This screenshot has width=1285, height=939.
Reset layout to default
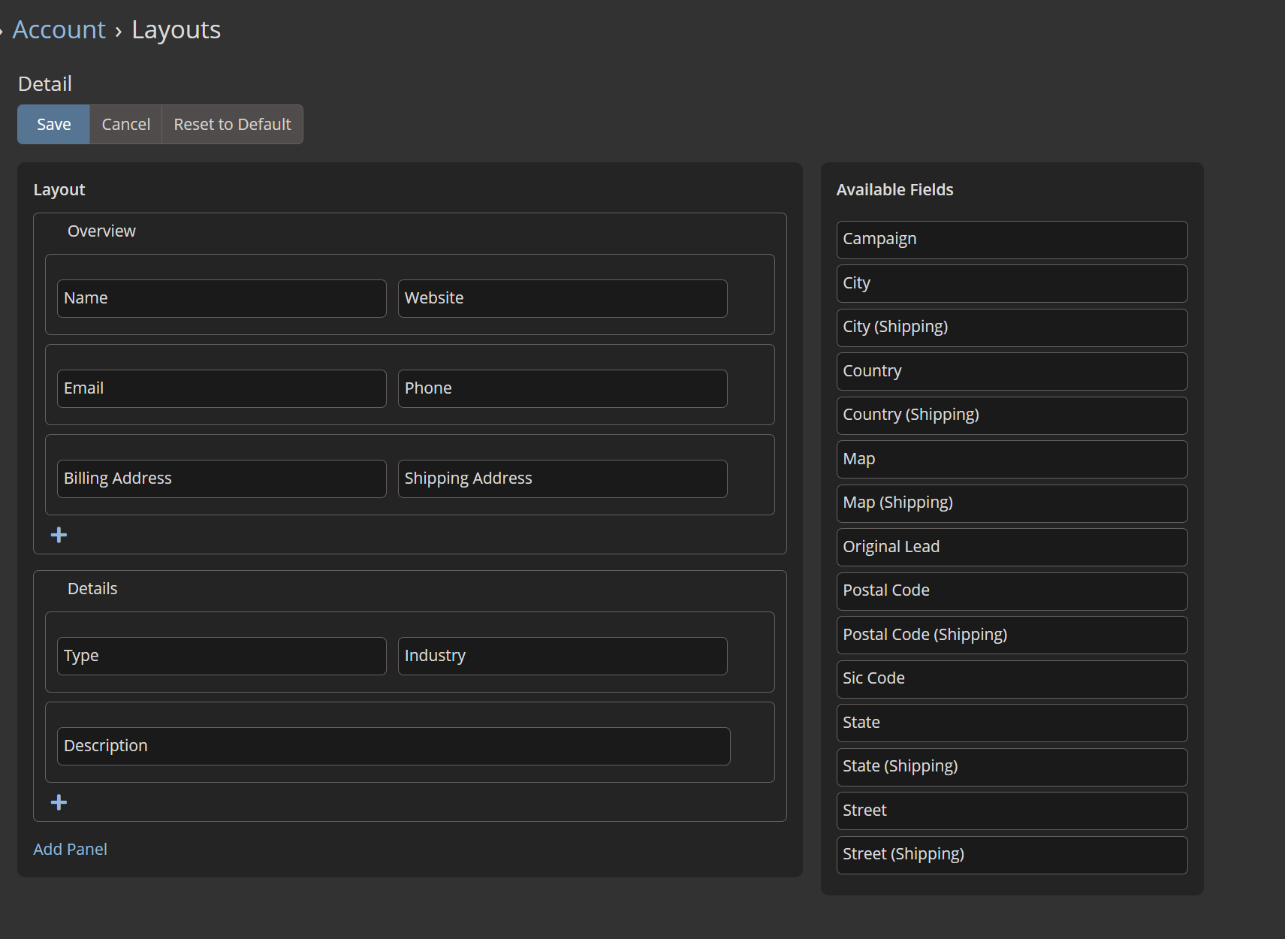[x=232, y=124]
